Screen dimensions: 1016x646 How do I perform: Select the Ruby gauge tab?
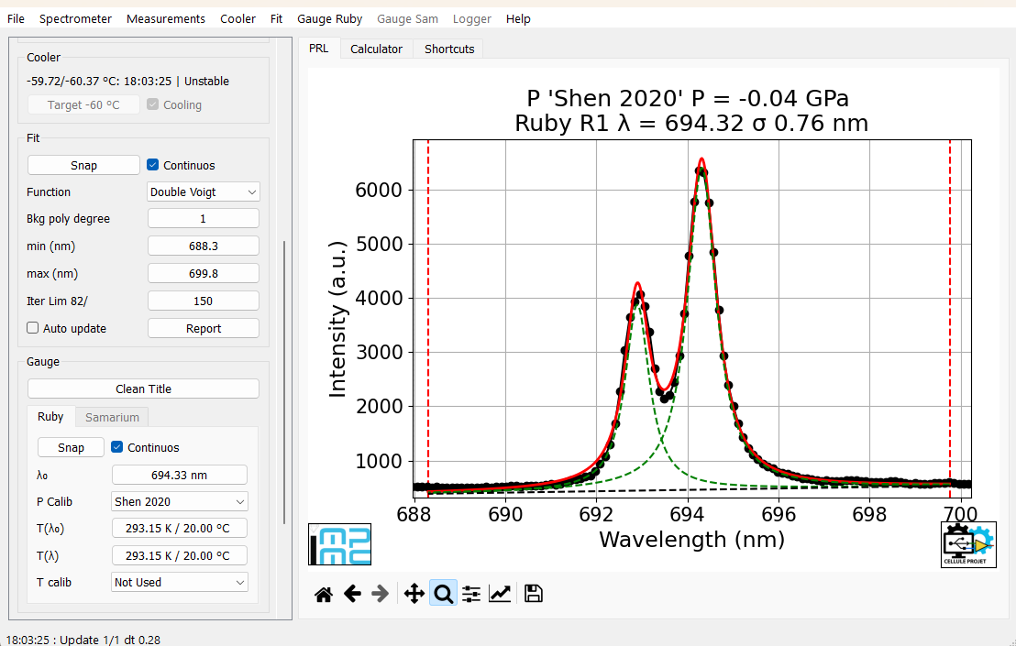[50, 417]
